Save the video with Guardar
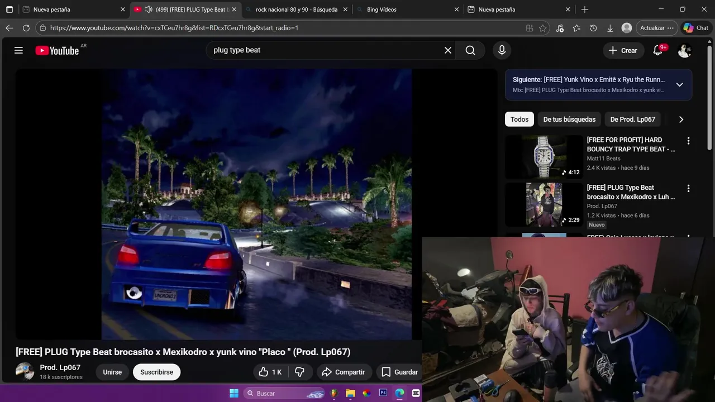The image size is (715, 402). pos(399,372)
